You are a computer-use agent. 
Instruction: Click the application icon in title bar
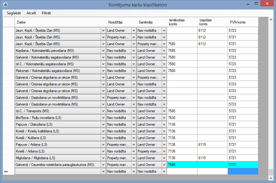[x=5, y=5]
